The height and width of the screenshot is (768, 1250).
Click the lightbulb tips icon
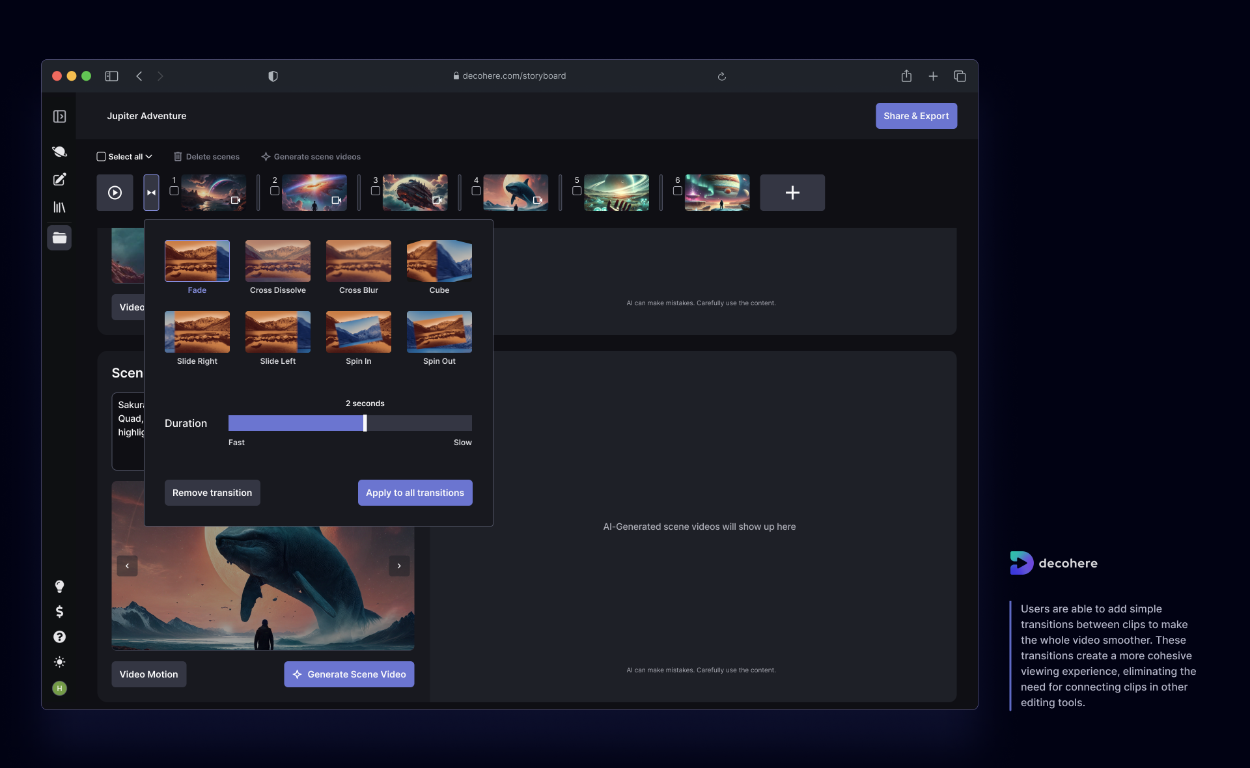point(59,586)
